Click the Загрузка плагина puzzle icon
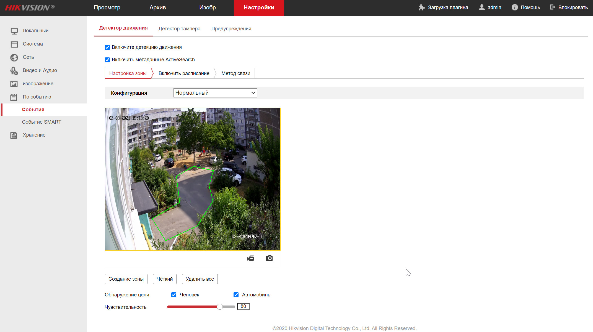Viewport: 593px width, 332px height. click(x=421, y=7)
